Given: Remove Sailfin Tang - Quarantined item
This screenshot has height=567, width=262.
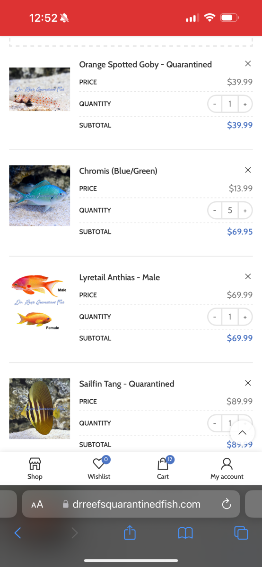Looking at the screenshot, I should (248, 383).
